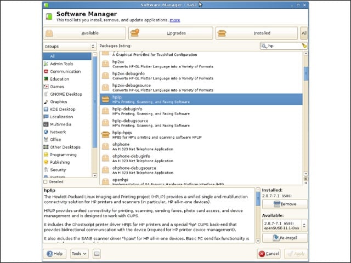
Task: Click the hplip-debuginfo package icon
Action: pos(105,111)
